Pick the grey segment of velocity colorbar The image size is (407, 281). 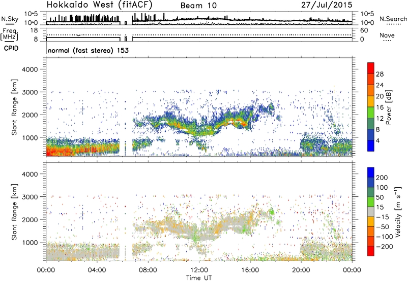371,212
